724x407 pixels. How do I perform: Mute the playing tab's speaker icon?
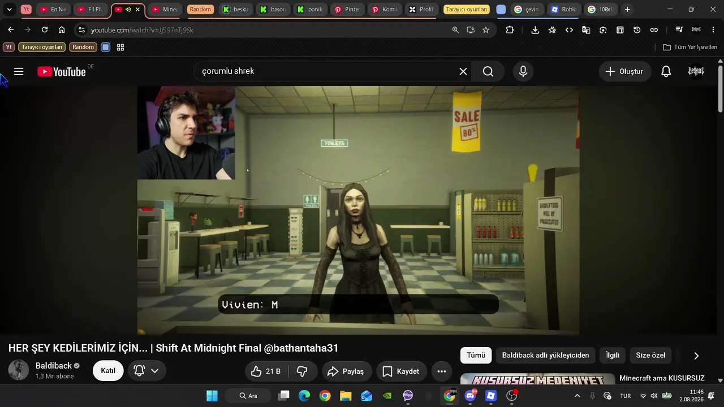pos(128,10)
